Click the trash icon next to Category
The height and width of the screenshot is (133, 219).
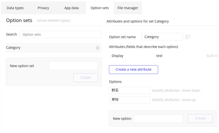click(x=98, y=48)
